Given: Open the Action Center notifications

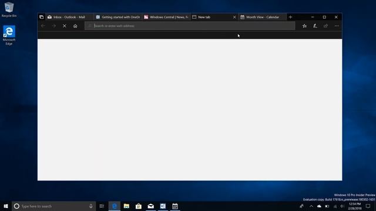Looking at the screenshot, I should (x=368, y=206).
